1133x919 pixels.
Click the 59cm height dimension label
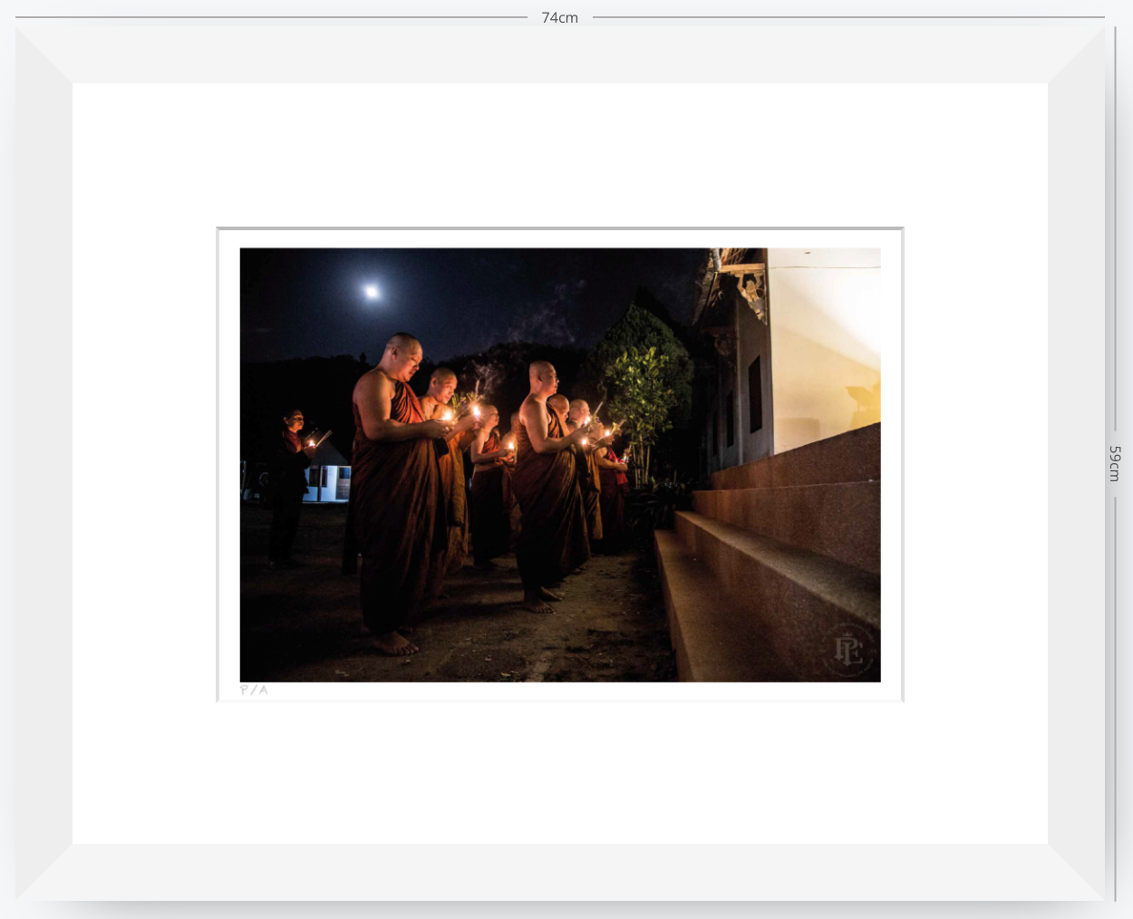1115,463
